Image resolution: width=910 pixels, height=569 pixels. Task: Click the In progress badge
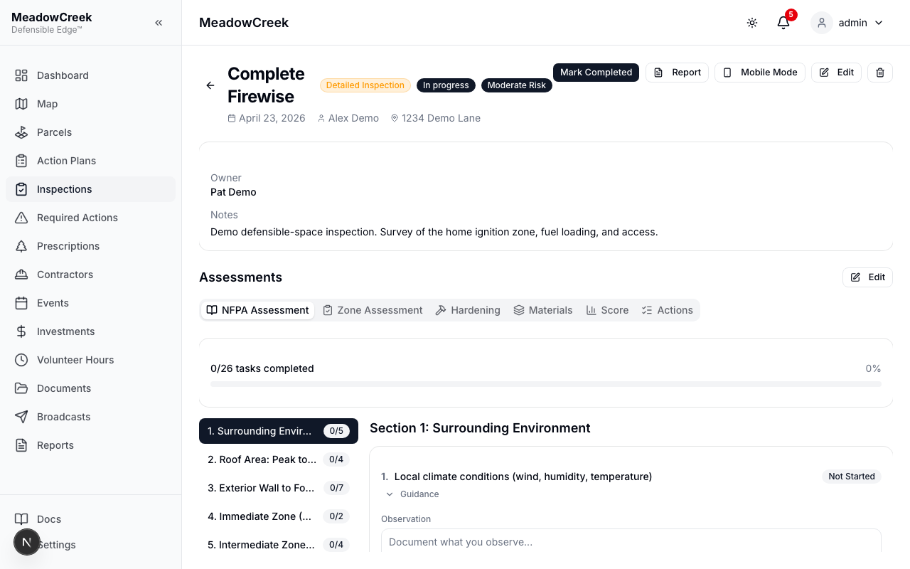[446, 85]
